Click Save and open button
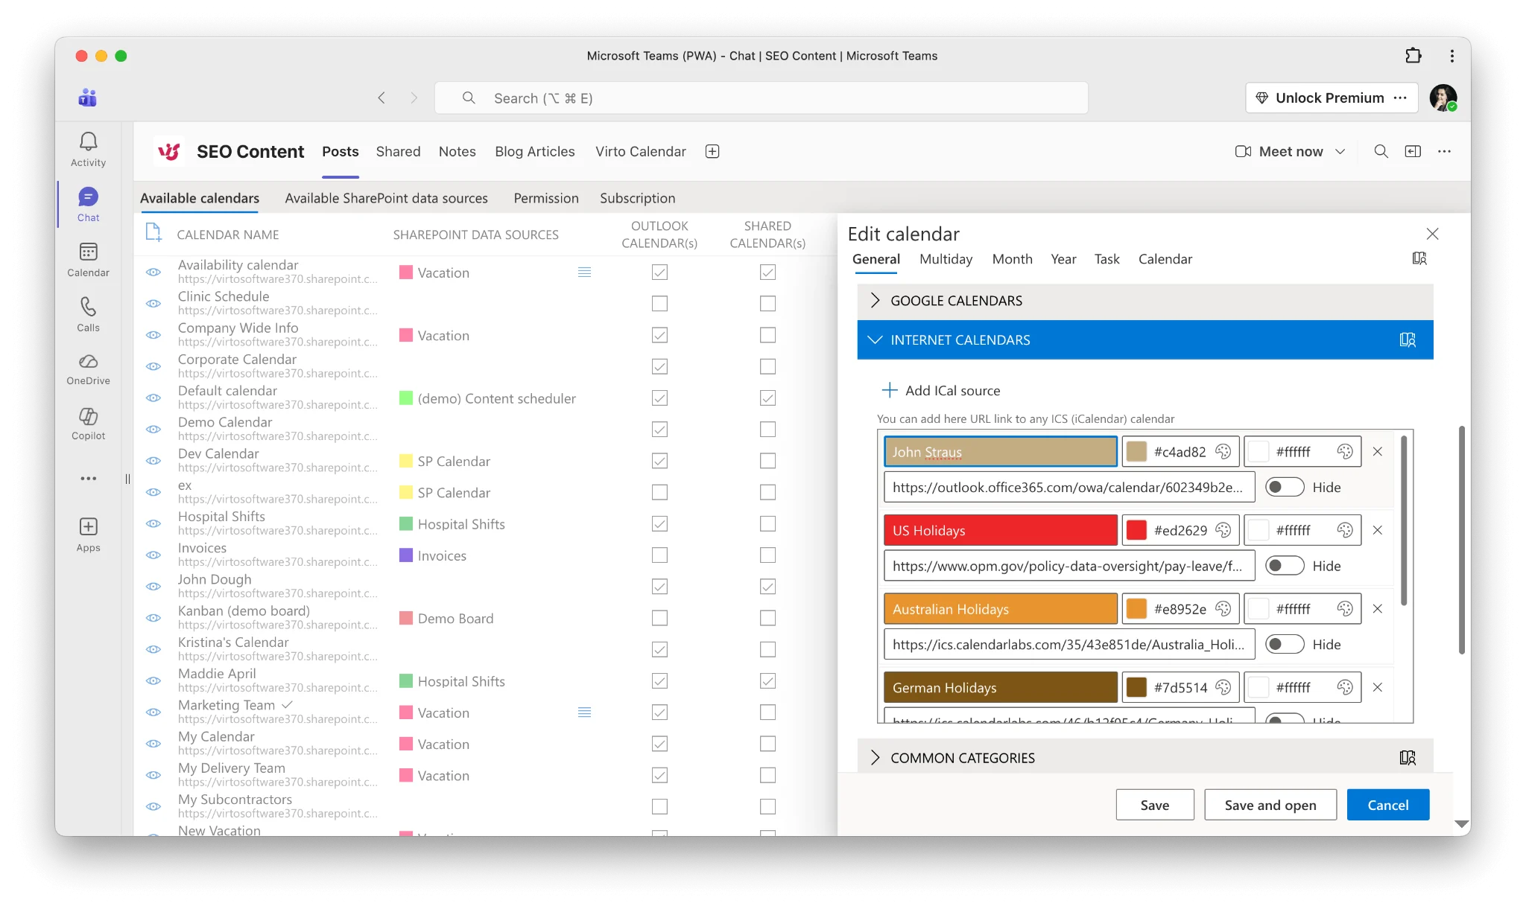This screenshot has height=909, width=1526. coord(1270,805)
